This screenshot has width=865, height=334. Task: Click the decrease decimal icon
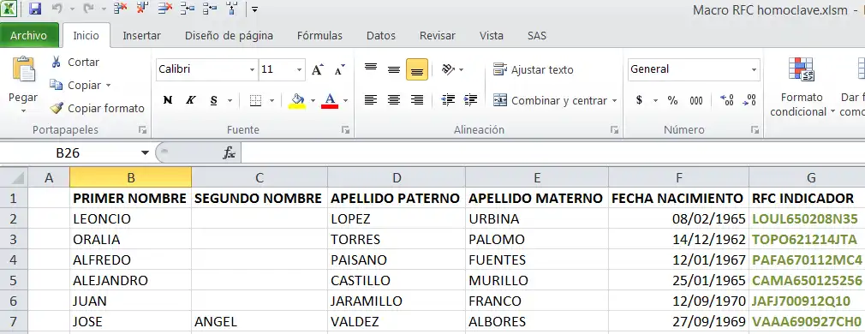tap(749, 100)
